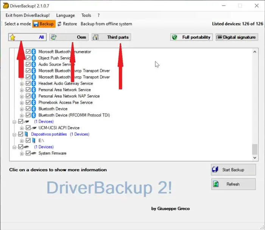Switch to Backup from offline system mode
265x230 pixels.
106,24
